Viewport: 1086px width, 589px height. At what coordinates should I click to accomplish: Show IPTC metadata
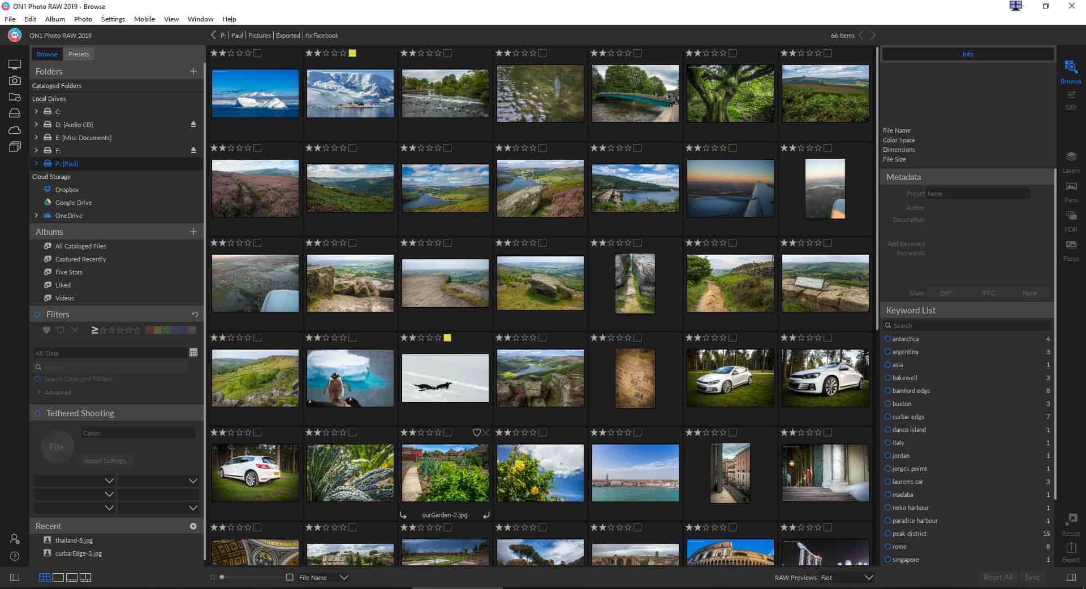[x=988, y=293]
